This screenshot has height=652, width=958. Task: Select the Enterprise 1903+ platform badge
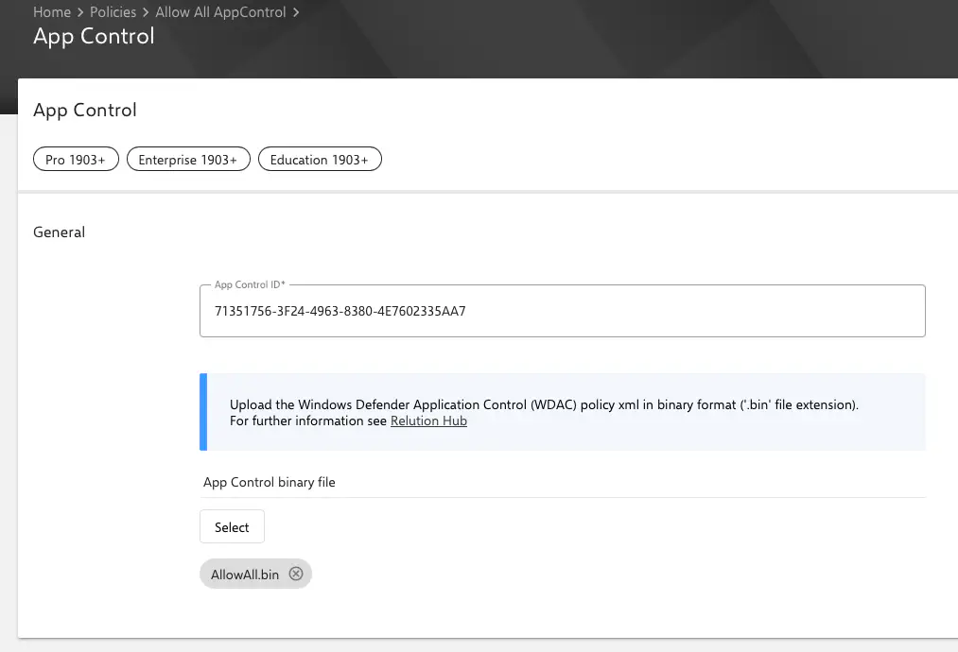[188, 159]
